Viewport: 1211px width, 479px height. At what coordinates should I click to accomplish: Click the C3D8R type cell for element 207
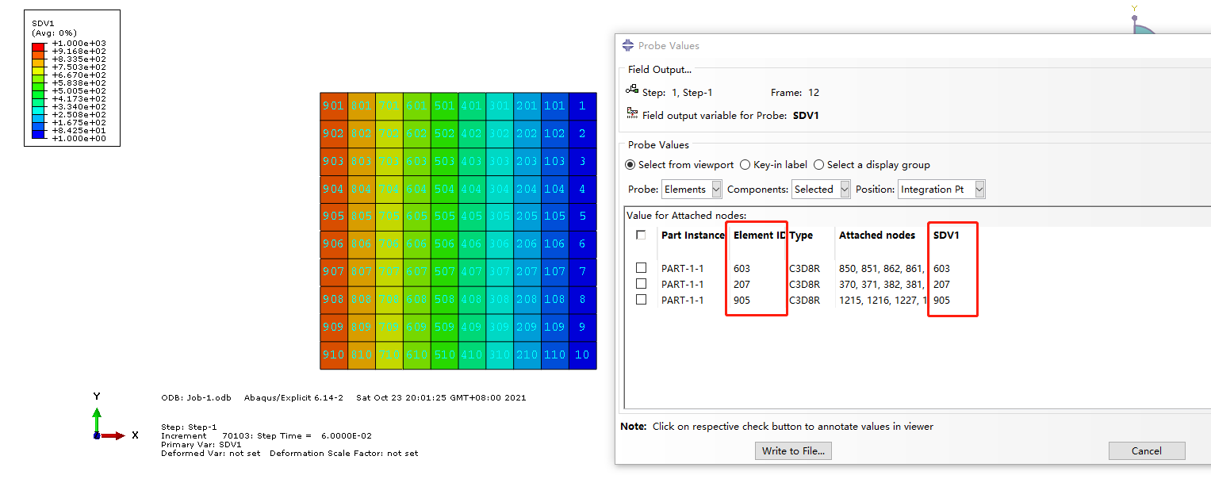click(804, 284)
